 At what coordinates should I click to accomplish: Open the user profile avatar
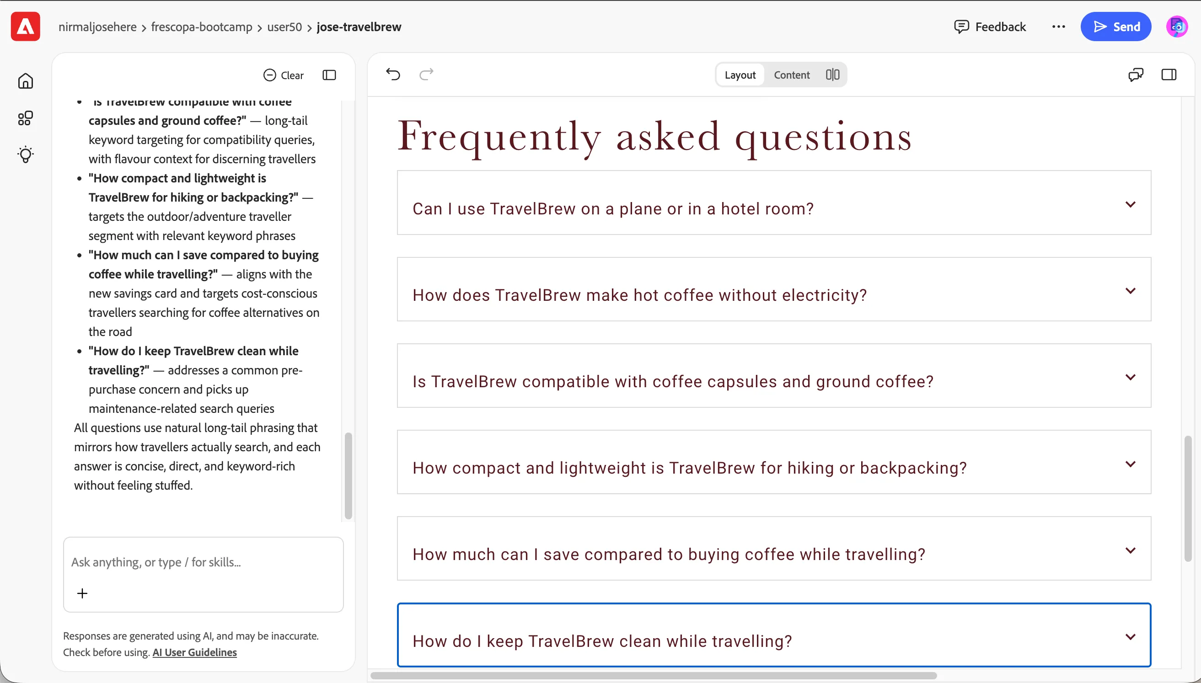click(1177, 27)
